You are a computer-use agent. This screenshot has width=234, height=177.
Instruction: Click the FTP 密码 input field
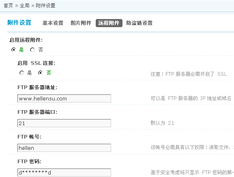[x=64, y=173]
